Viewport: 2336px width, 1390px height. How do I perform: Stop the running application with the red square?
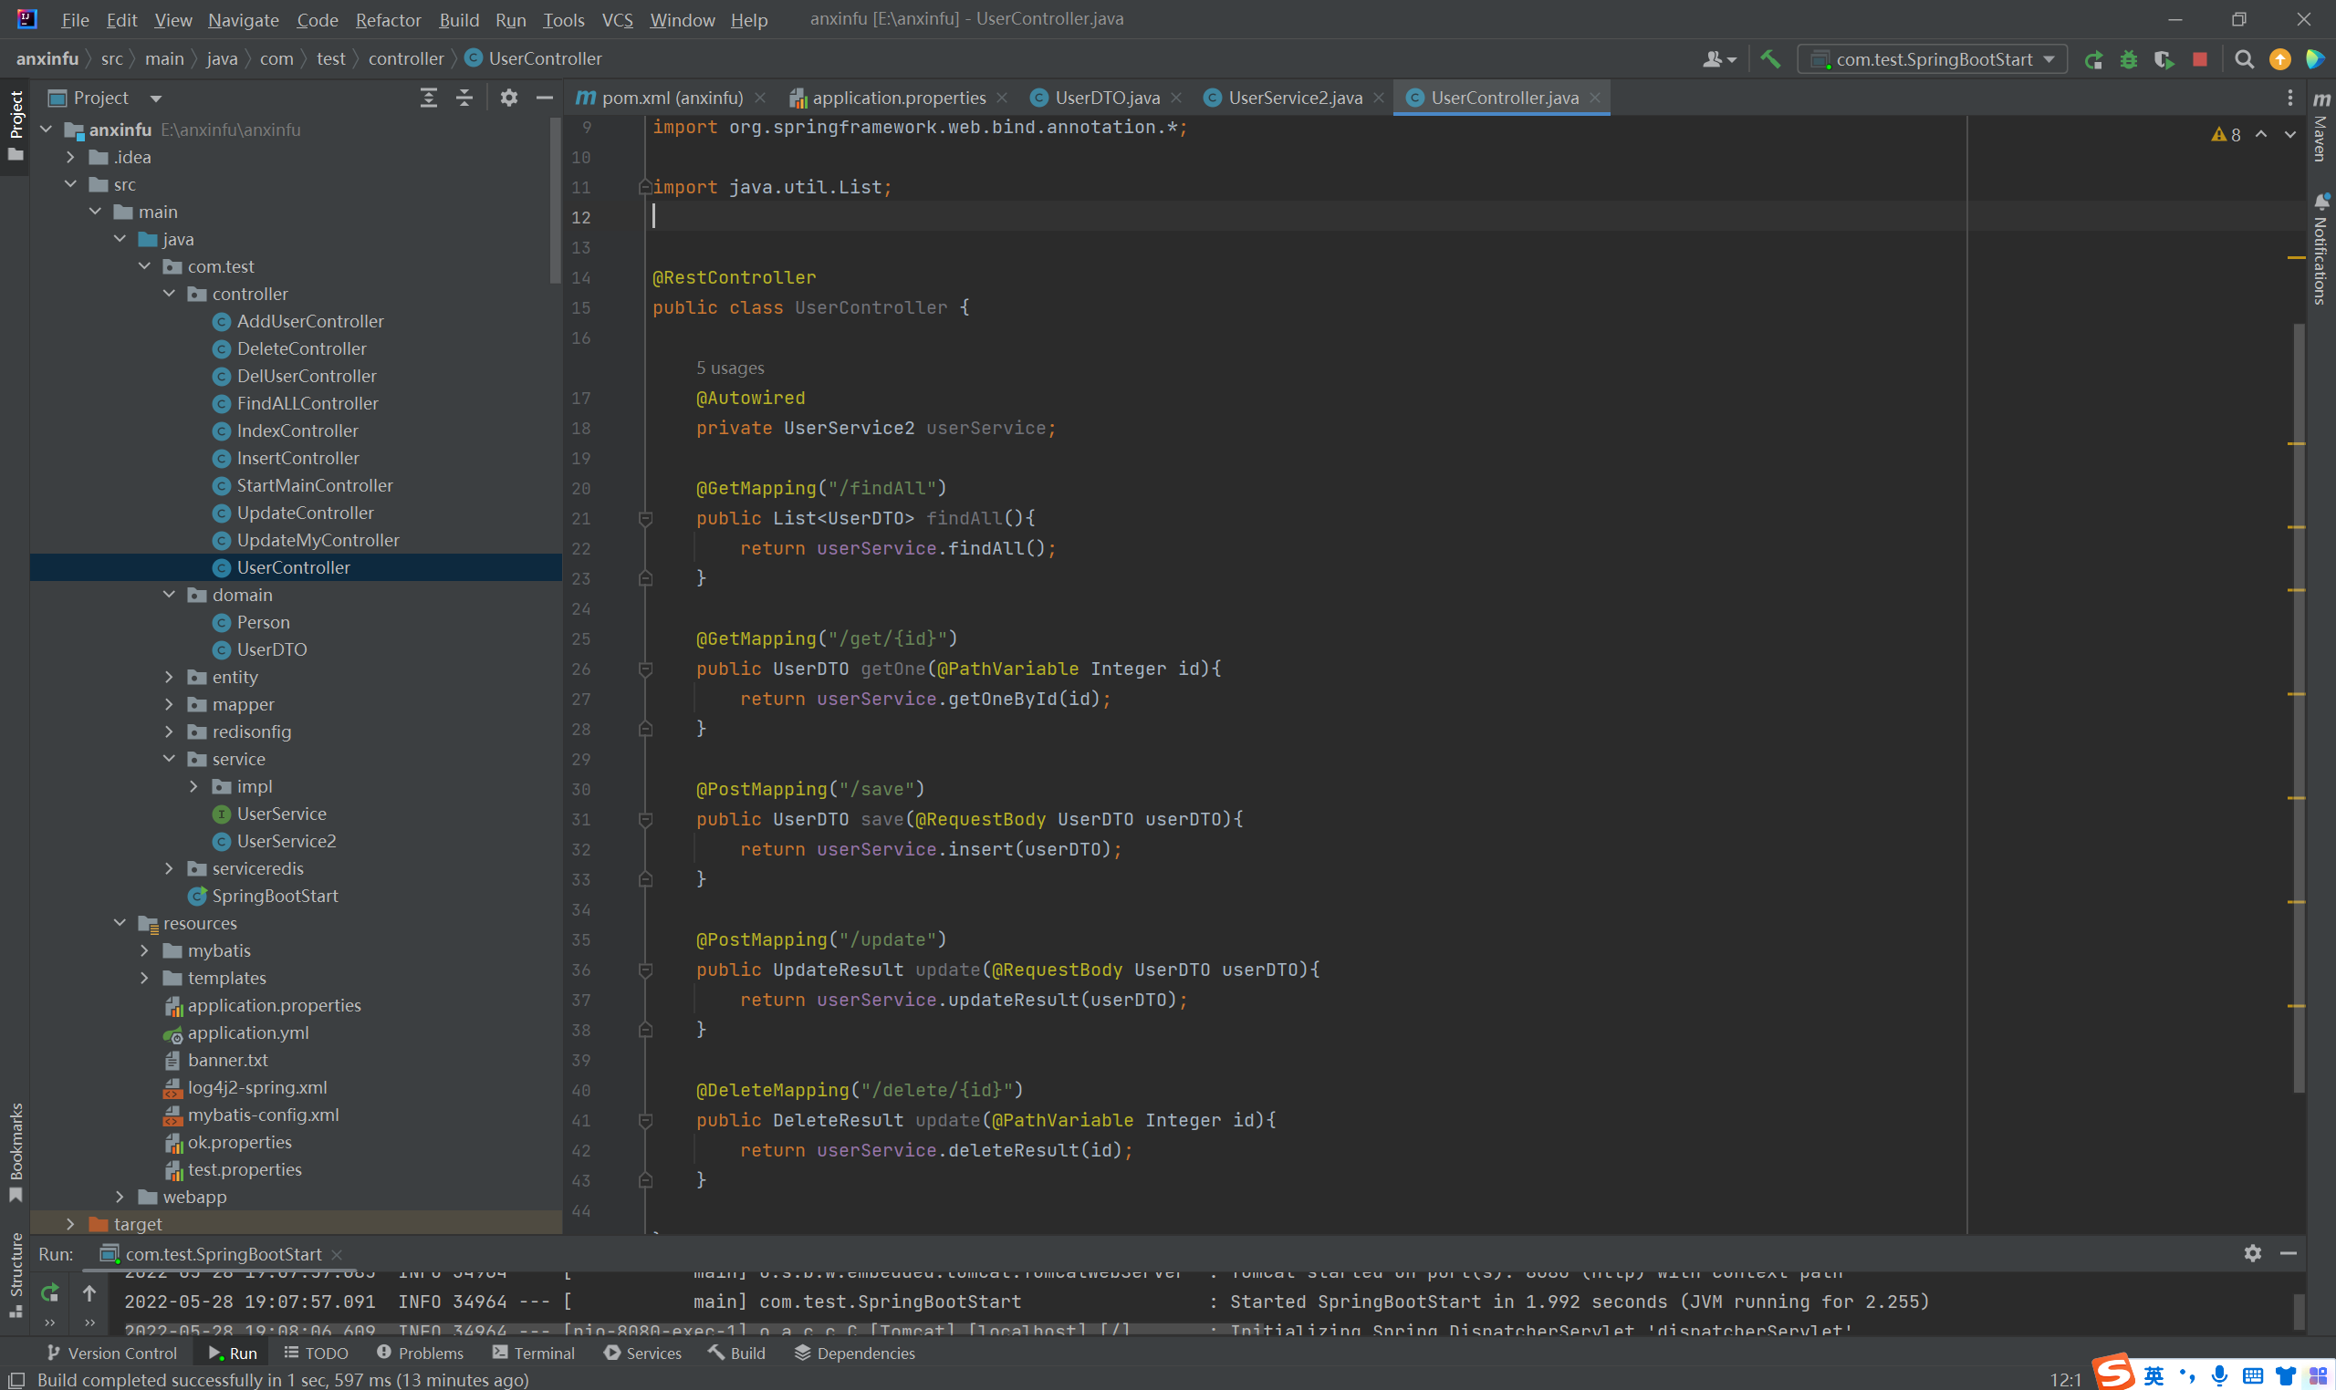point(2199,59)
